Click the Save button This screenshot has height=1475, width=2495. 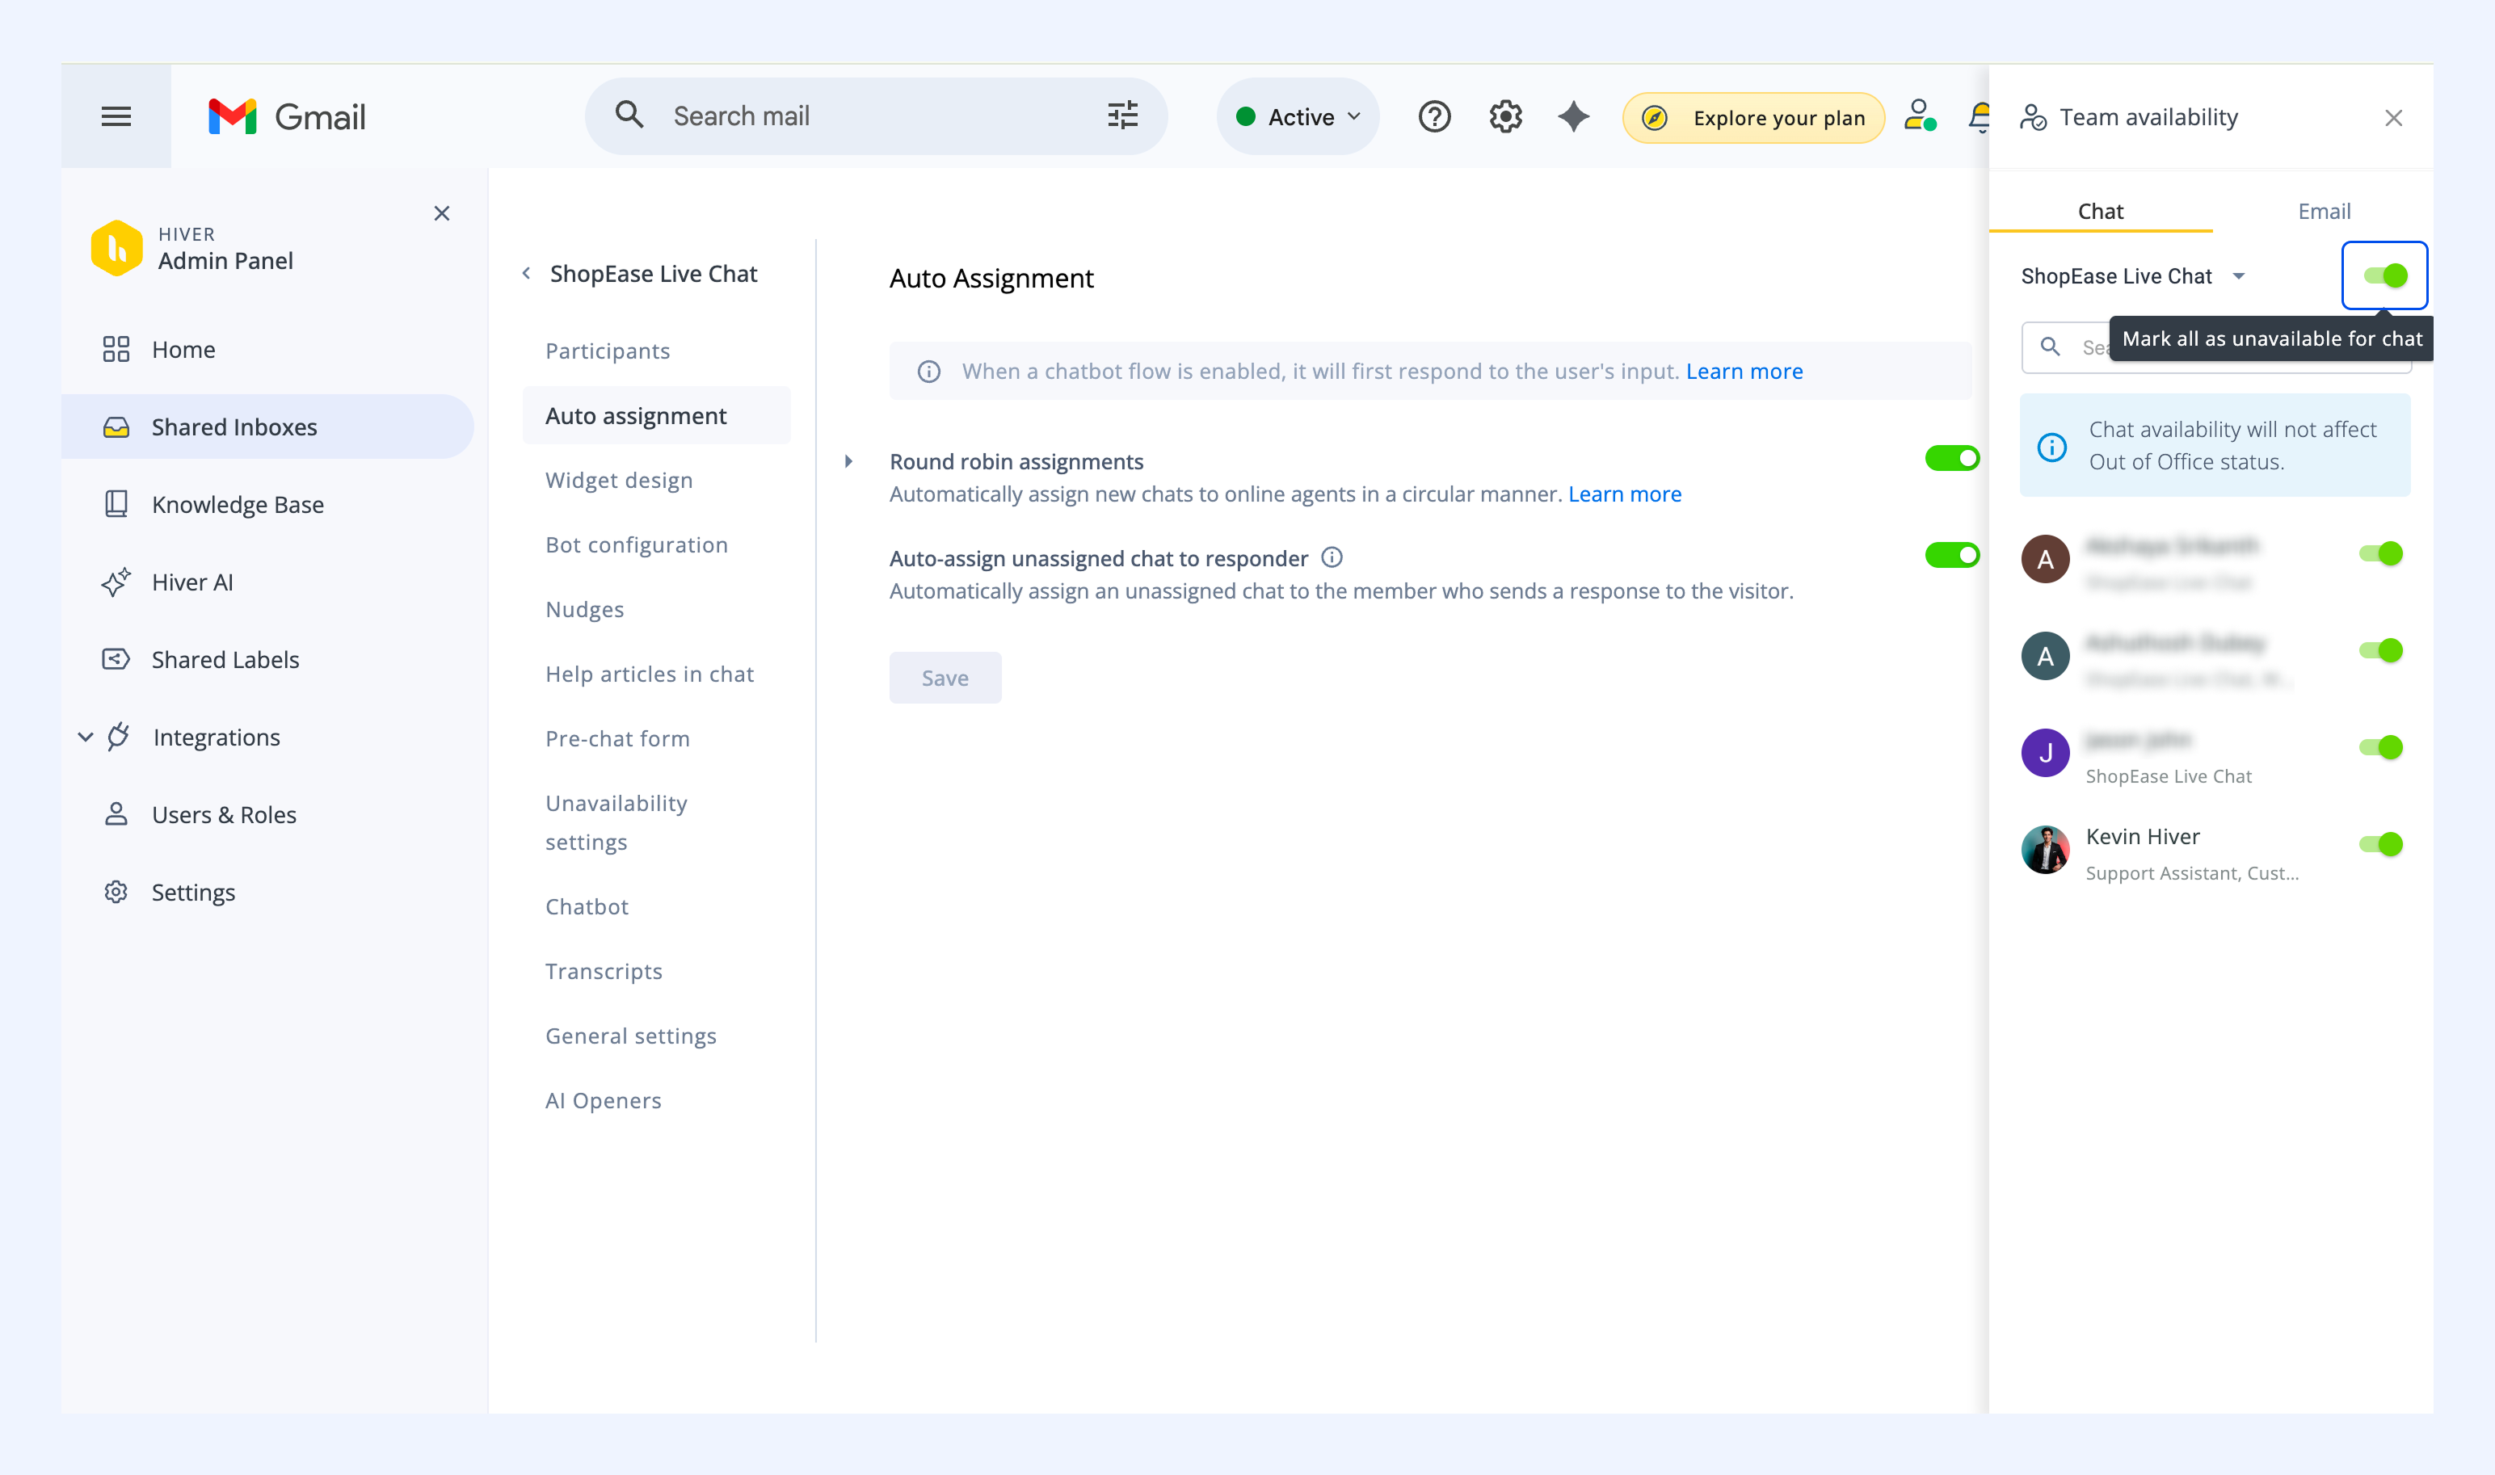pyautogui.click(x=945, y=678)
